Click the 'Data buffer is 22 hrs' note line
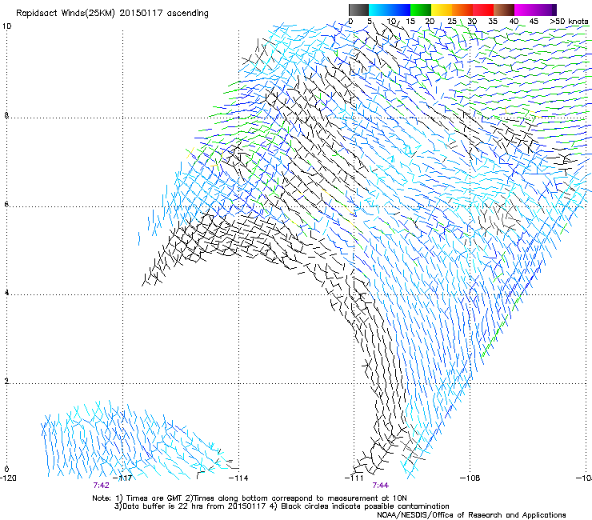 [x=282, y=506]
